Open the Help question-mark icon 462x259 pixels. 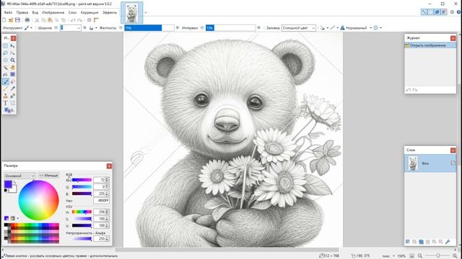[x=459, y=12]
